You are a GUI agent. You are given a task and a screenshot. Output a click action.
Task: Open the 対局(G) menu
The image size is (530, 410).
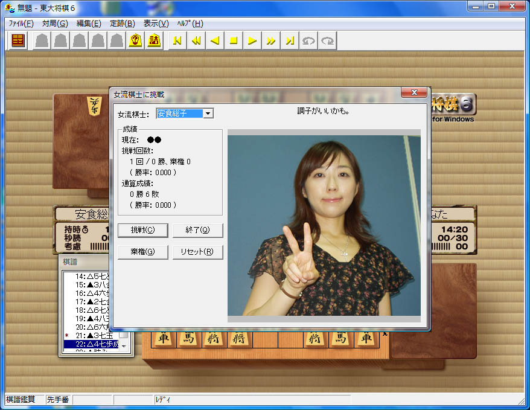(54, 24)
